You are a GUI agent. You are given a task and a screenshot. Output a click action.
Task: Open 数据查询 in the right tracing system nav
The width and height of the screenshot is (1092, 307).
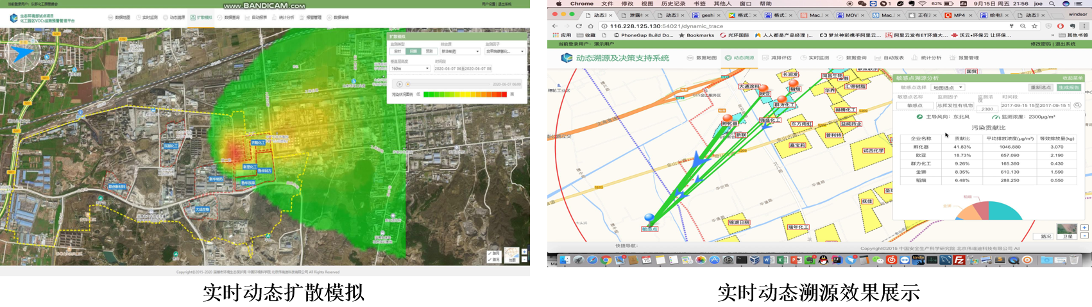click(x=852, y=58)
